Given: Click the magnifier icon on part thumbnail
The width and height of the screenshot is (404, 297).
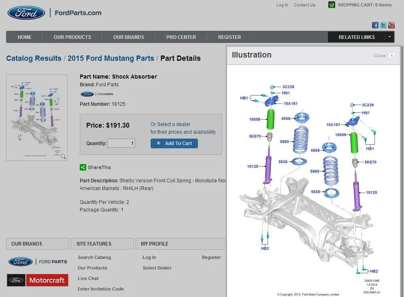Looking at the screenshot, I should click(x=63, y=156).
